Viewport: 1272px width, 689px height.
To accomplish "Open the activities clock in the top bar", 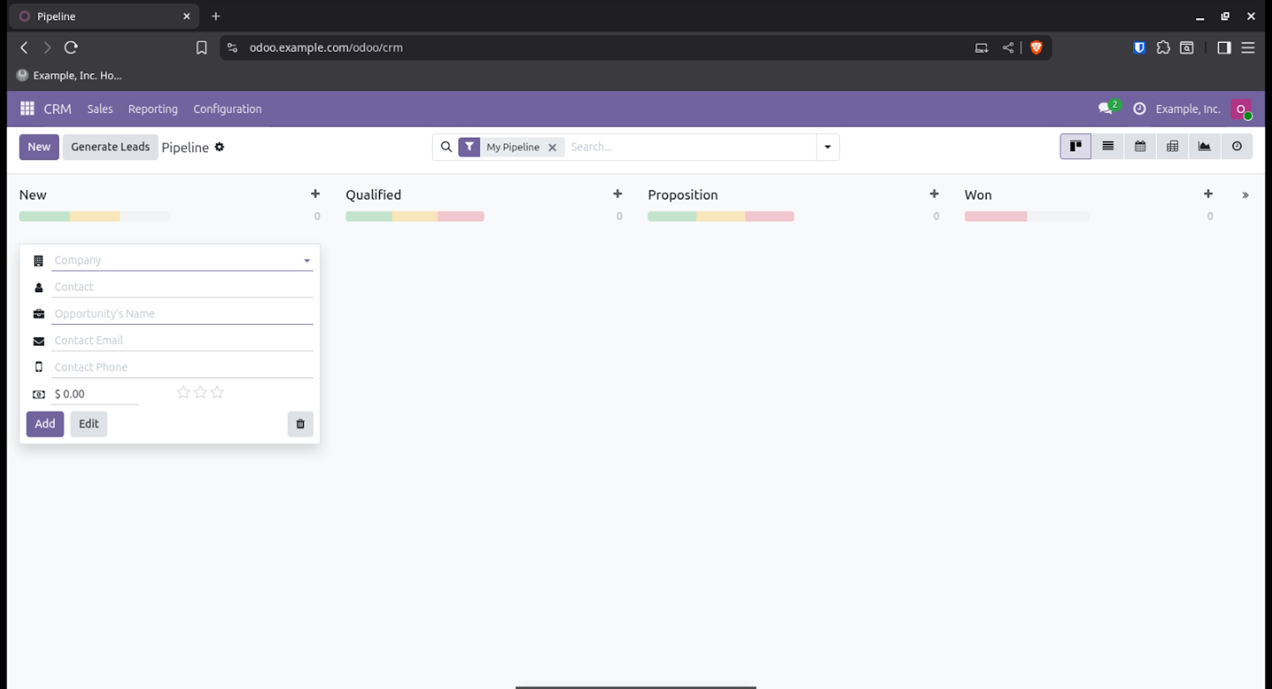I will (x=1139, y=109).
